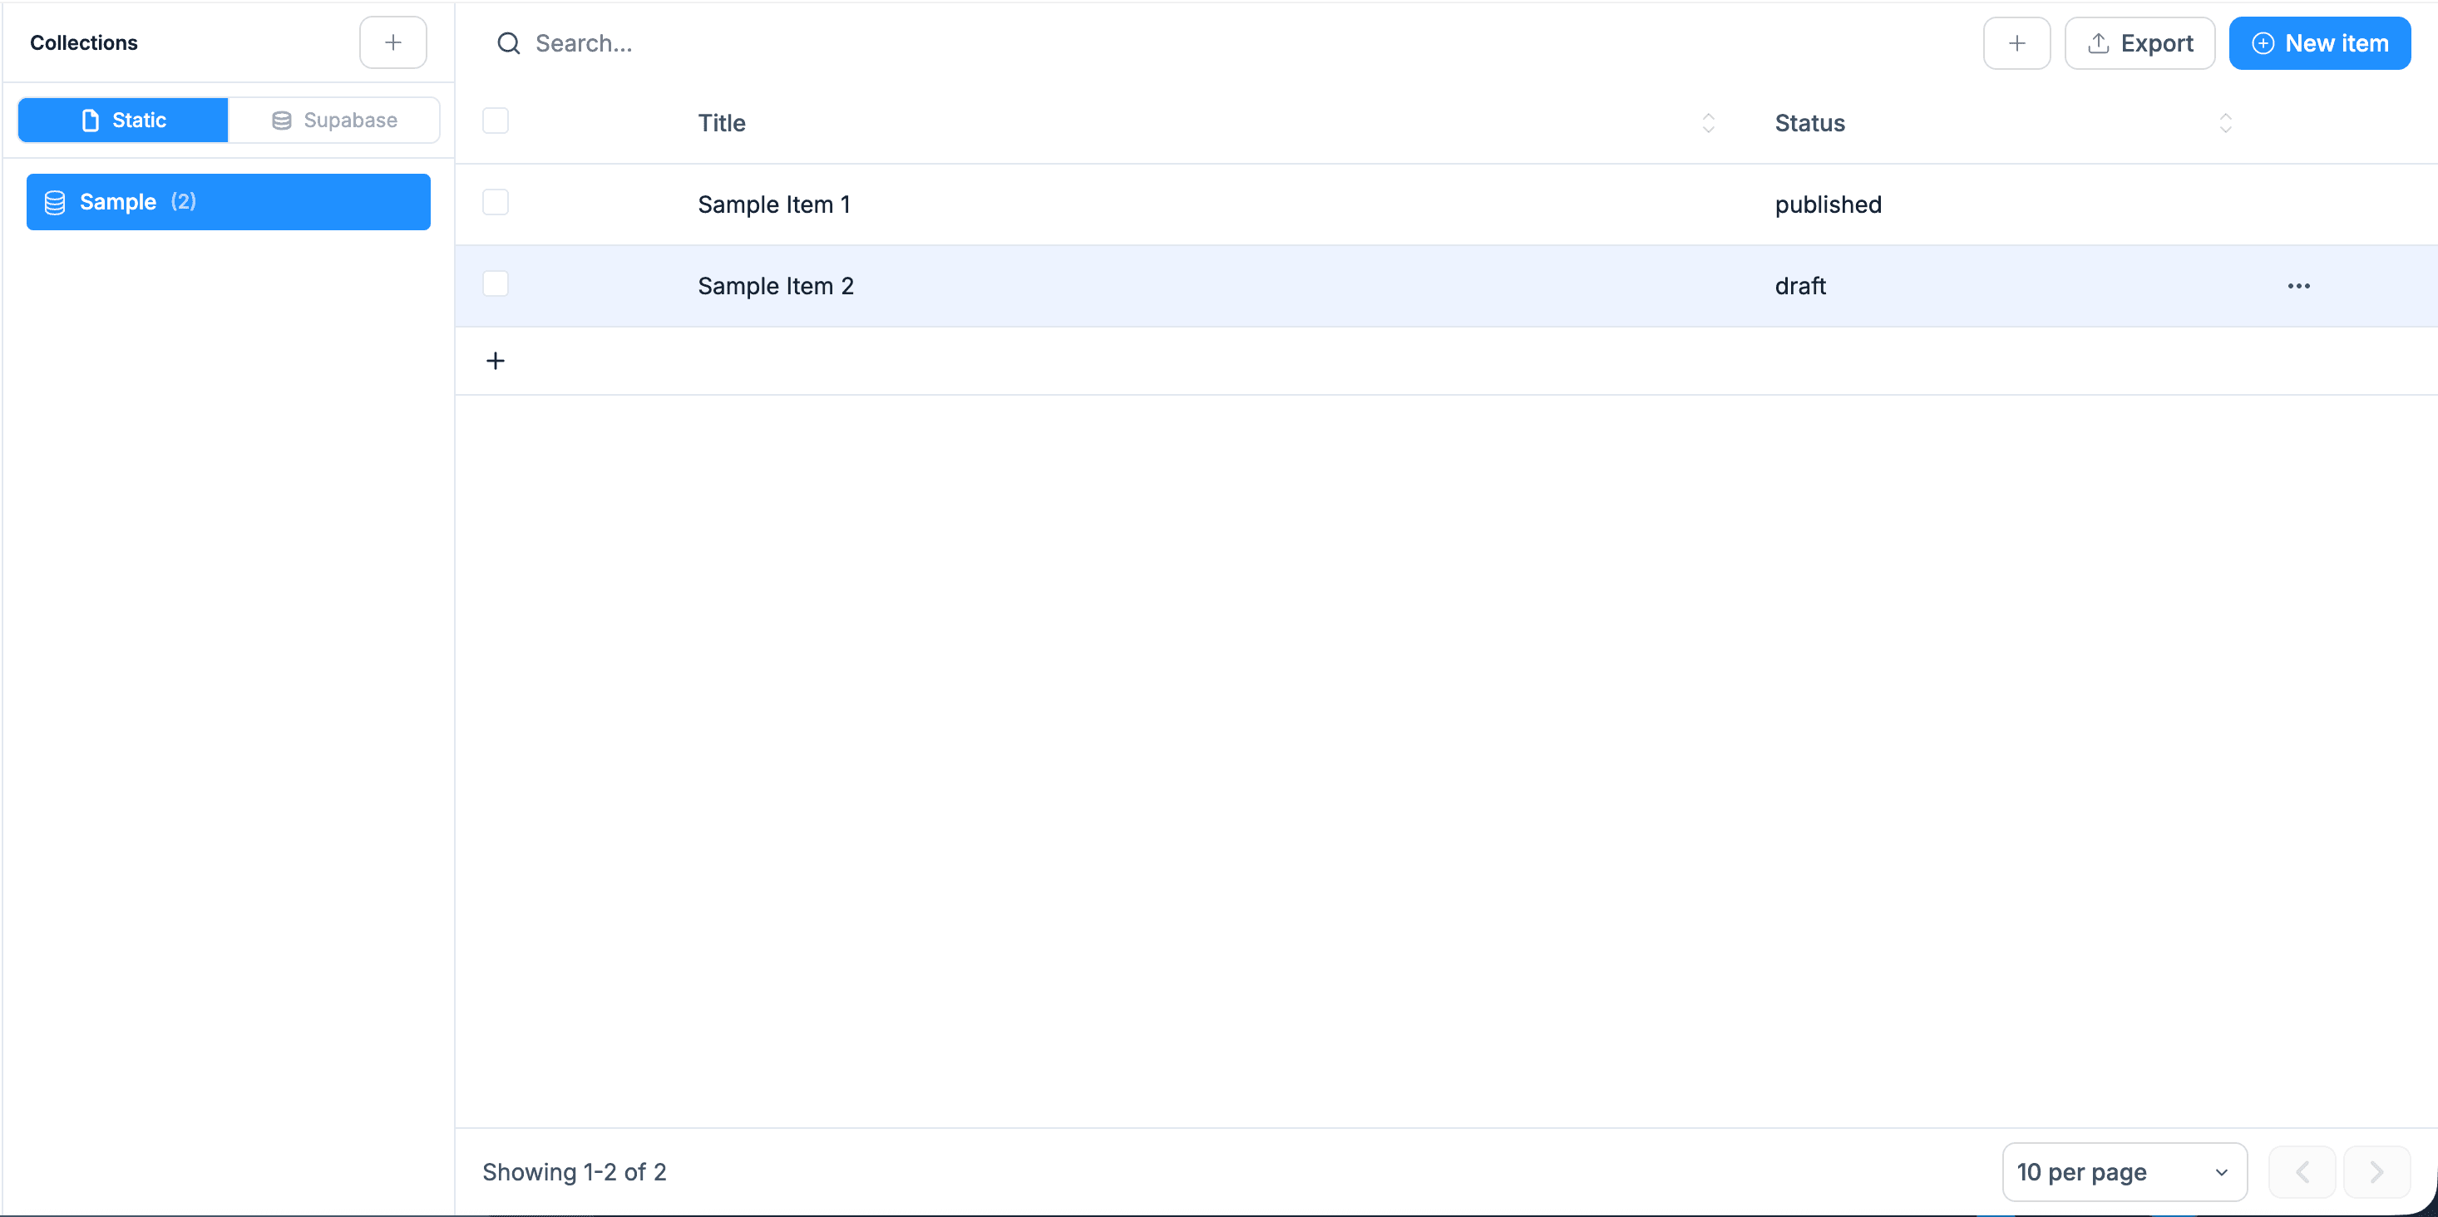This screenshot has width=2438, height=1217.
Task: Click the document icon on the Static tab
Action: coord(90,121)
